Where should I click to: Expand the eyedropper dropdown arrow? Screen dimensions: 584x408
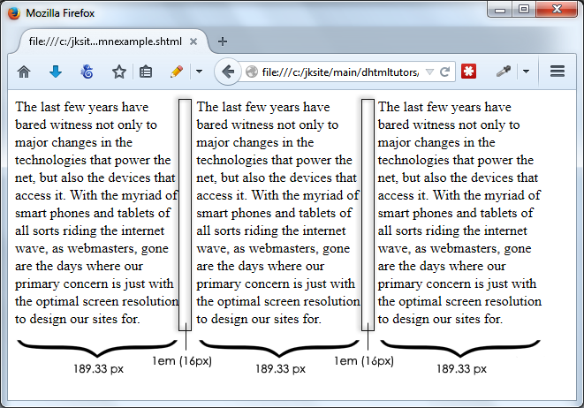526,72
